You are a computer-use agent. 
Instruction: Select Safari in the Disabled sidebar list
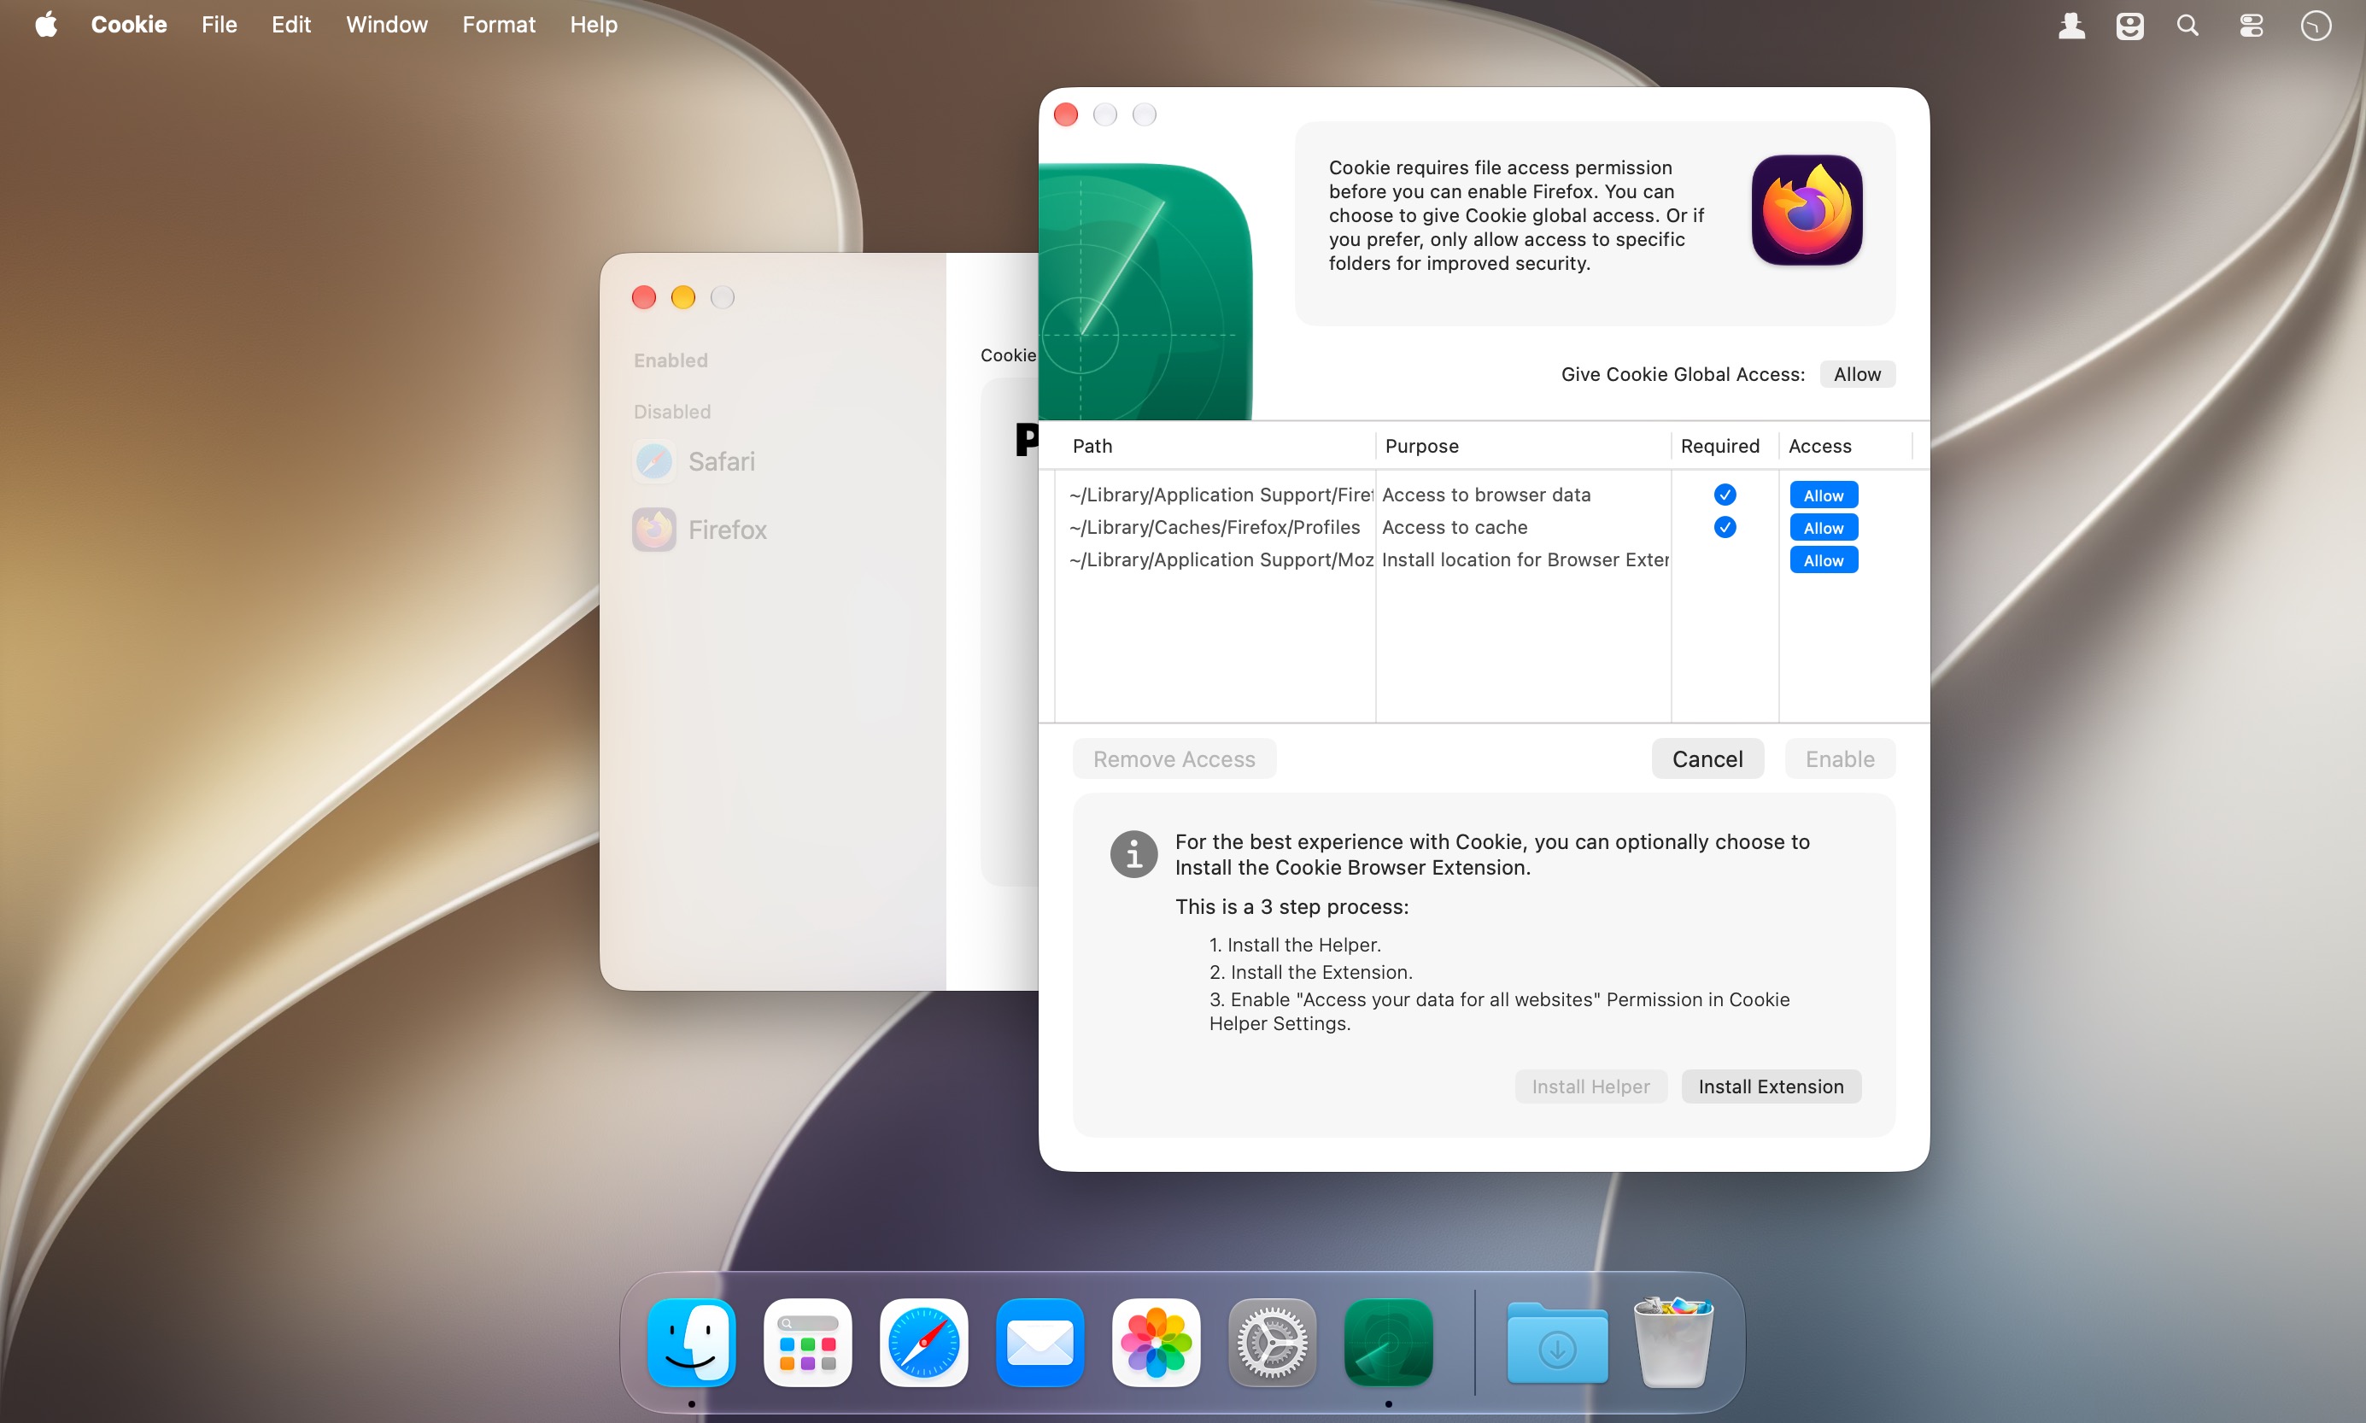(694, 461)
